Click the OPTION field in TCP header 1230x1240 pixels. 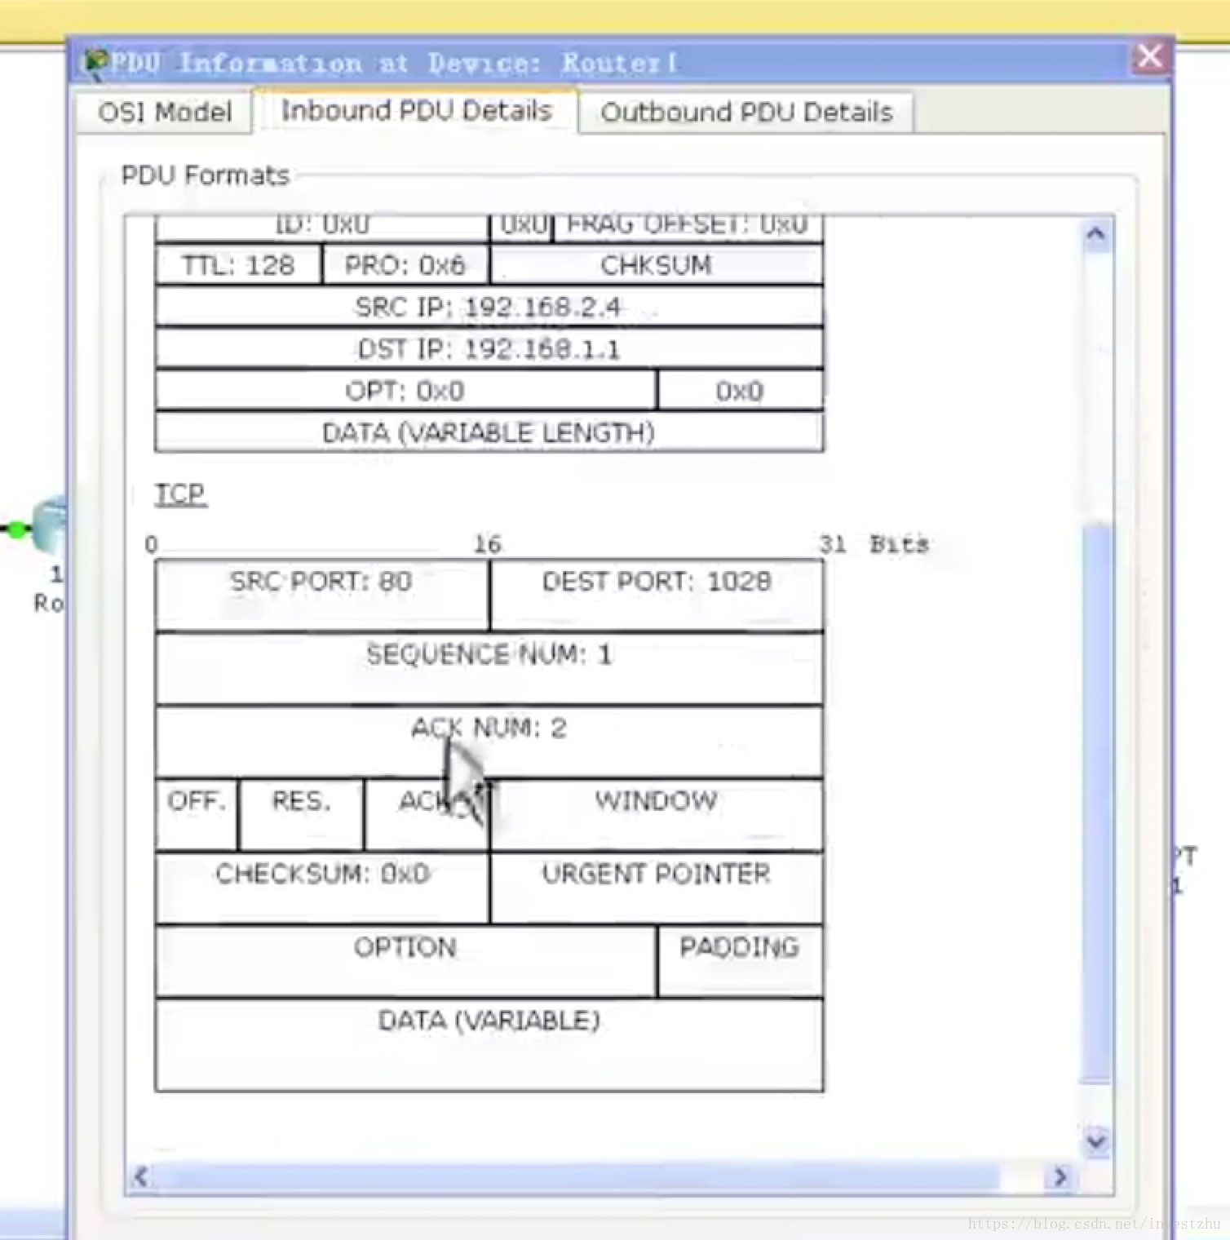click(405, 962)
